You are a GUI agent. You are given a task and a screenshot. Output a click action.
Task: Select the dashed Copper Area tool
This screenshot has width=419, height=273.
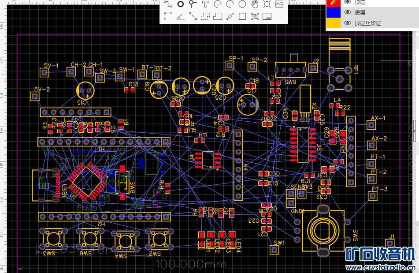(205, 17)
